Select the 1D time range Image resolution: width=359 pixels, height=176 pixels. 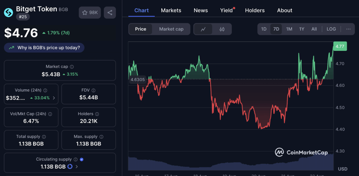264,29
